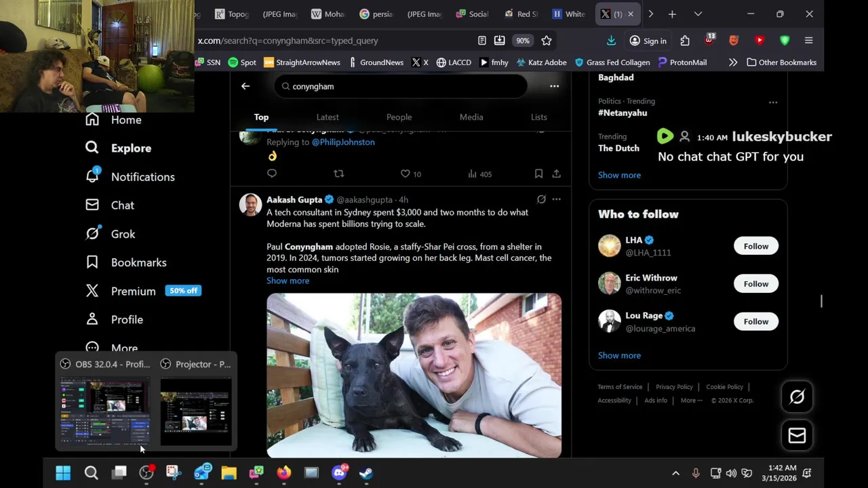Open the search options three-dot menu
The height and width of the screenshot is (488, 868).
pyautogui.click(x=554, y=86)
